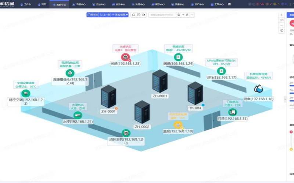Image resolution: width=294 pixels, height=183 pixels.
Task: Go to the 首页 nav item
Action: [42, 4]
